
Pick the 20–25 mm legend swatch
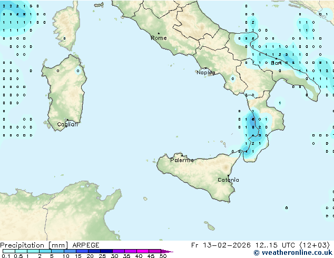pos(94,251)
